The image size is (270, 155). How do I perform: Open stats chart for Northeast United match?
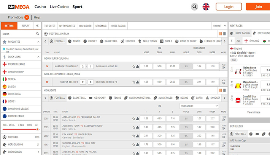(x=137, y=67)
